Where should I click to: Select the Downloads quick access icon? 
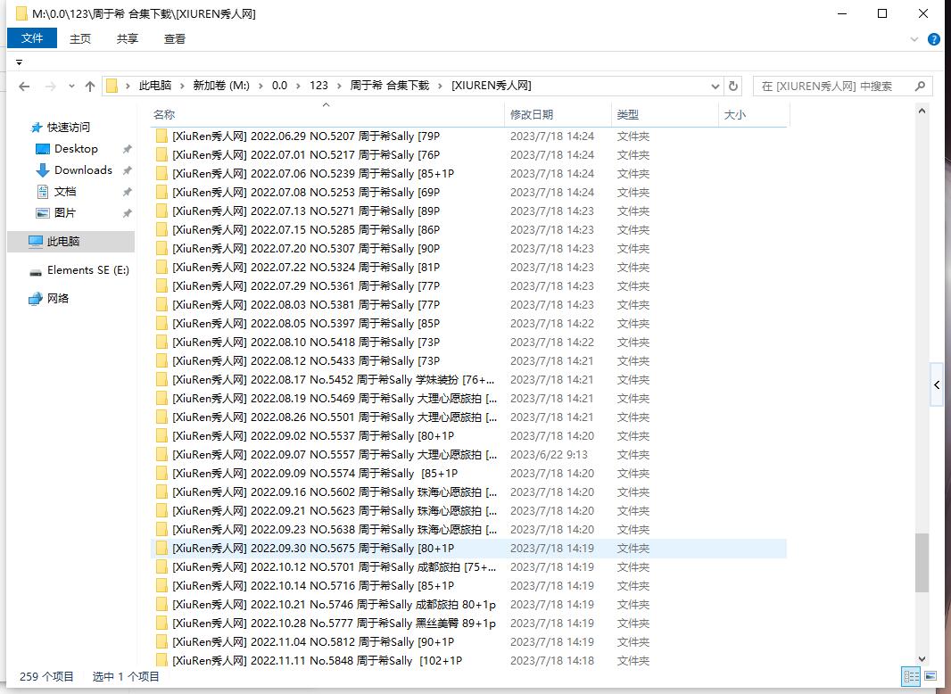click(43, 170)
